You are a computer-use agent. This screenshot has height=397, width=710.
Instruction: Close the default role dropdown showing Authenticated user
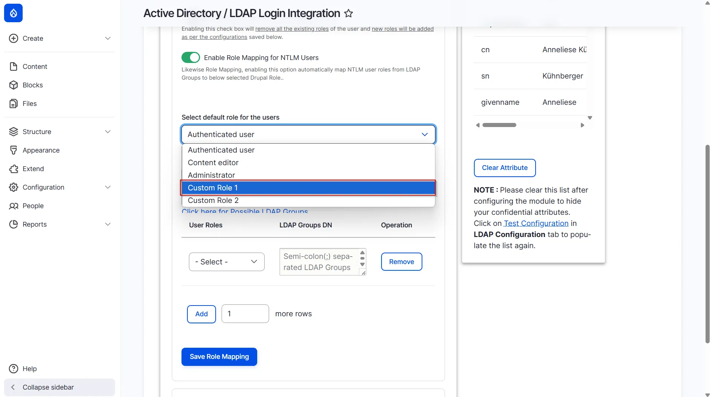click(x=308, y=134)
